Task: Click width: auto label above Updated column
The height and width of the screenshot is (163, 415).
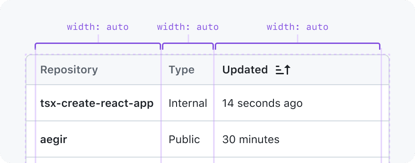Action: coord(298,27)
